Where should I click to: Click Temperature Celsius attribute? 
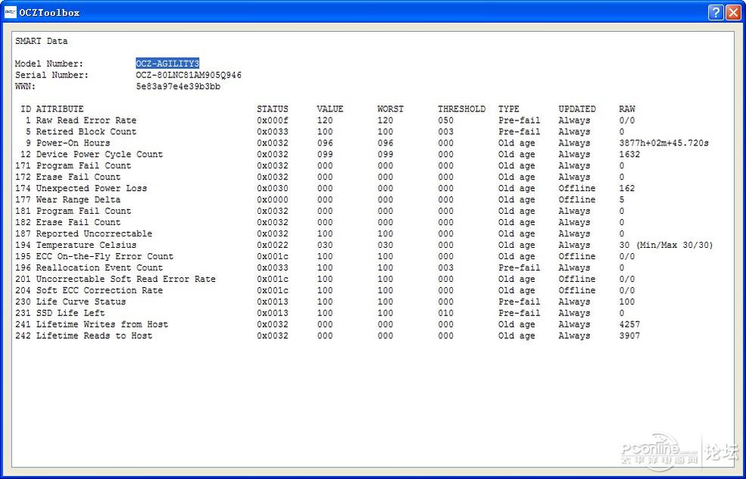tap(86, 246)
